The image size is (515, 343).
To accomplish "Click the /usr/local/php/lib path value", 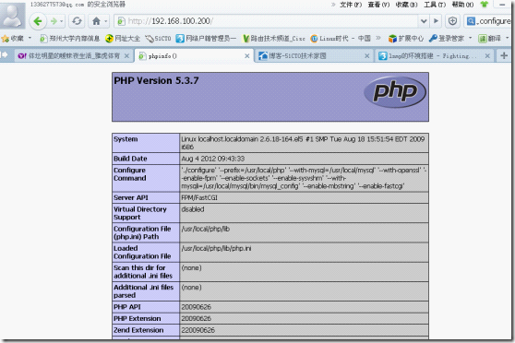I will tap(206, 229).
